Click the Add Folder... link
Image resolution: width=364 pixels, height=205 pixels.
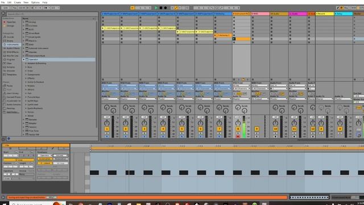click(x=12, y=112)
